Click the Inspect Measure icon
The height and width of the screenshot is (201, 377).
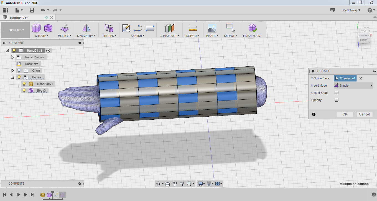pyautogui.click(x=192, y=28)
